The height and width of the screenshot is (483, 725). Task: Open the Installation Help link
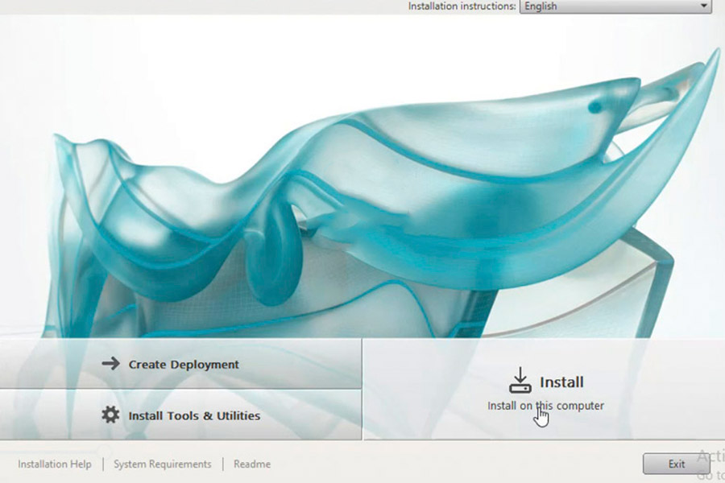click(x=55, y=464)
